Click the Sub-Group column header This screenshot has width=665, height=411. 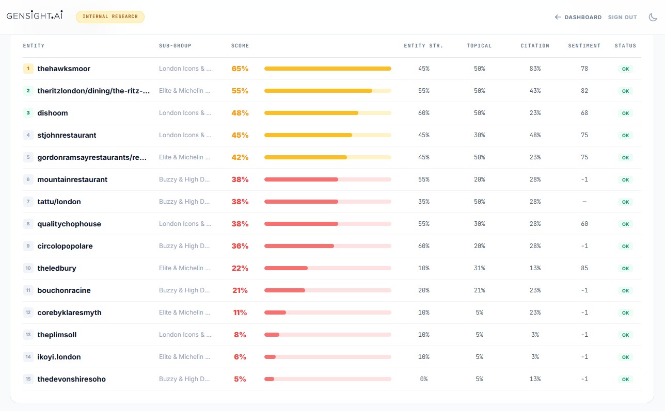pyautogui.click(x=175, y=46)
